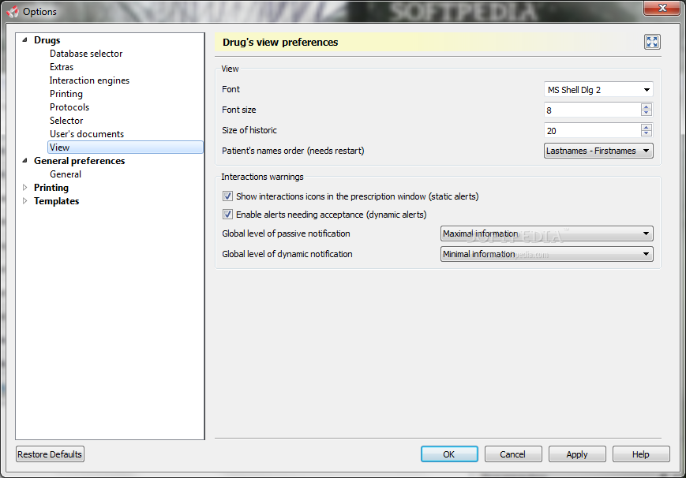The height and width of the screenshot is (478, 686).
Task: Decrease Size of historic with down arrow
Action: 647,133
